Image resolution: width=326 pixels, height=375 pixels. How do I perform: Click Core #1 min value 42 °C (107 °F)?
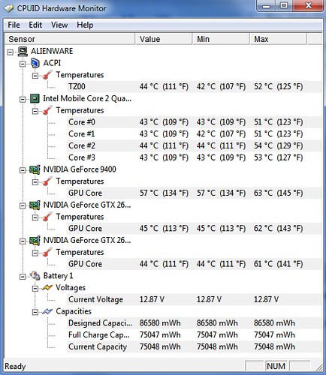pos(221,134)
